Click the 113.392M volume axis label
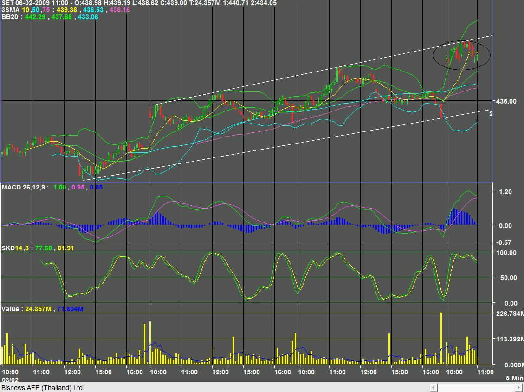The width and height of the screenshot is (524, 392). pyautogui.click(x=510, y=339)
